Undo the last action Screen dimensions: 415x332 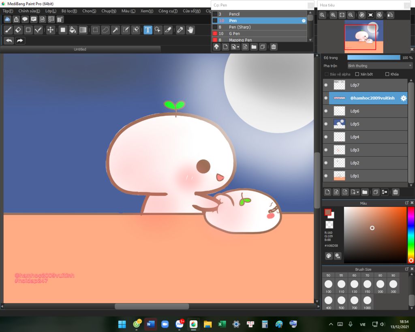coord(9,41)
